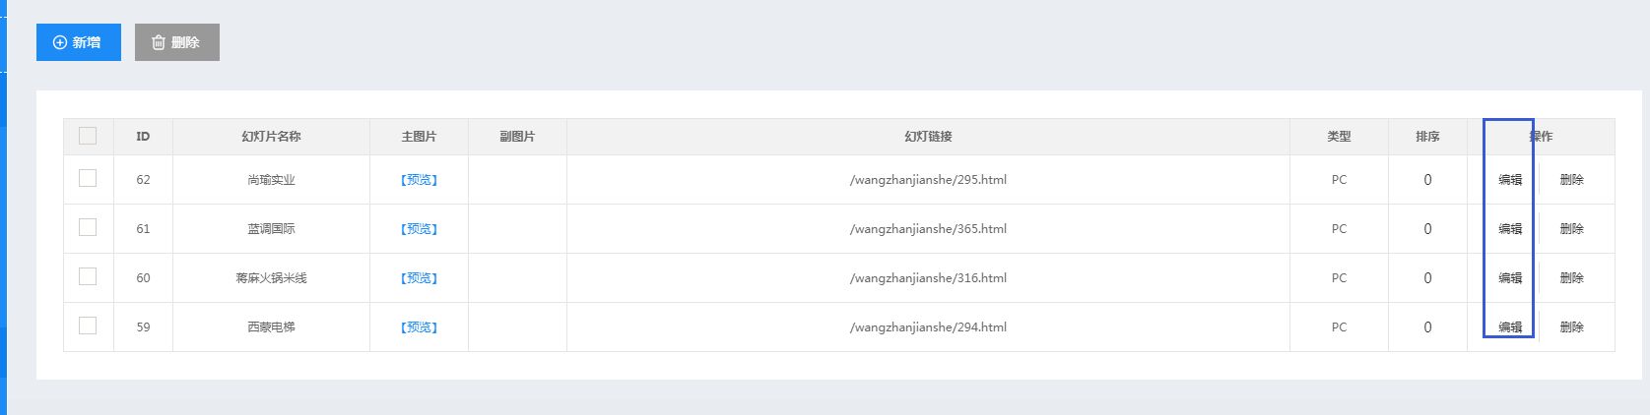The image size is (1650, 415).
Task: Toggle the select-all checkbox in the table header
Action: 88,136
